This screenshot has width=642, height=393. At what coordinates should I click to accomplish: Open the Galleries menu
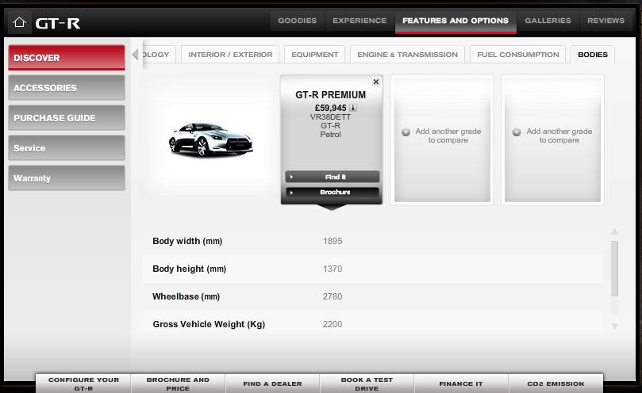(548, 21)
